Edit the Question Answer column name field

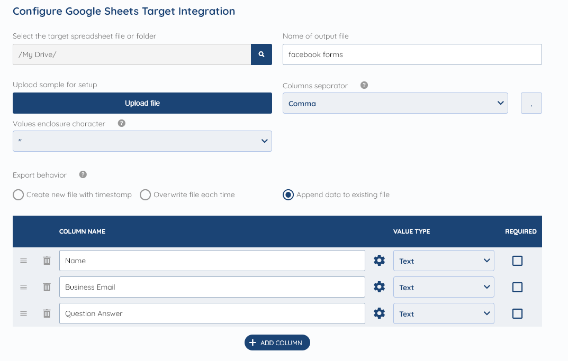click(x=212, y=313)
